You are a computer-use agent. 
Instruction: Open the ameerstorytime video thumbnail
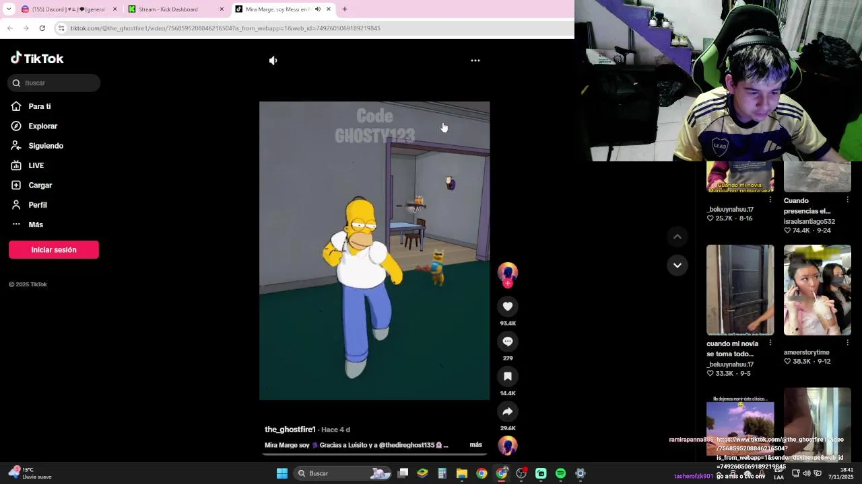(818, 290)
